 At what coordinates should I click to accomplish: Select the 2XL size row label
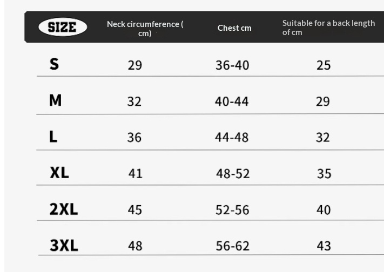pos(64,209)
